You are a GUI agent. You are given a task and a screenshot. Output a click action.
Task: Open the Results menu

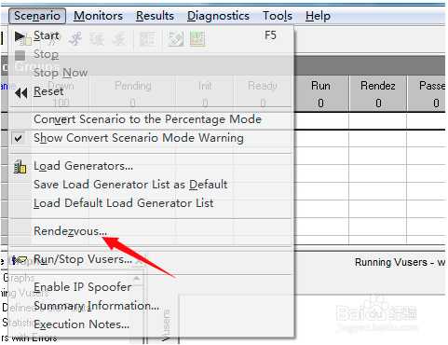155,16
